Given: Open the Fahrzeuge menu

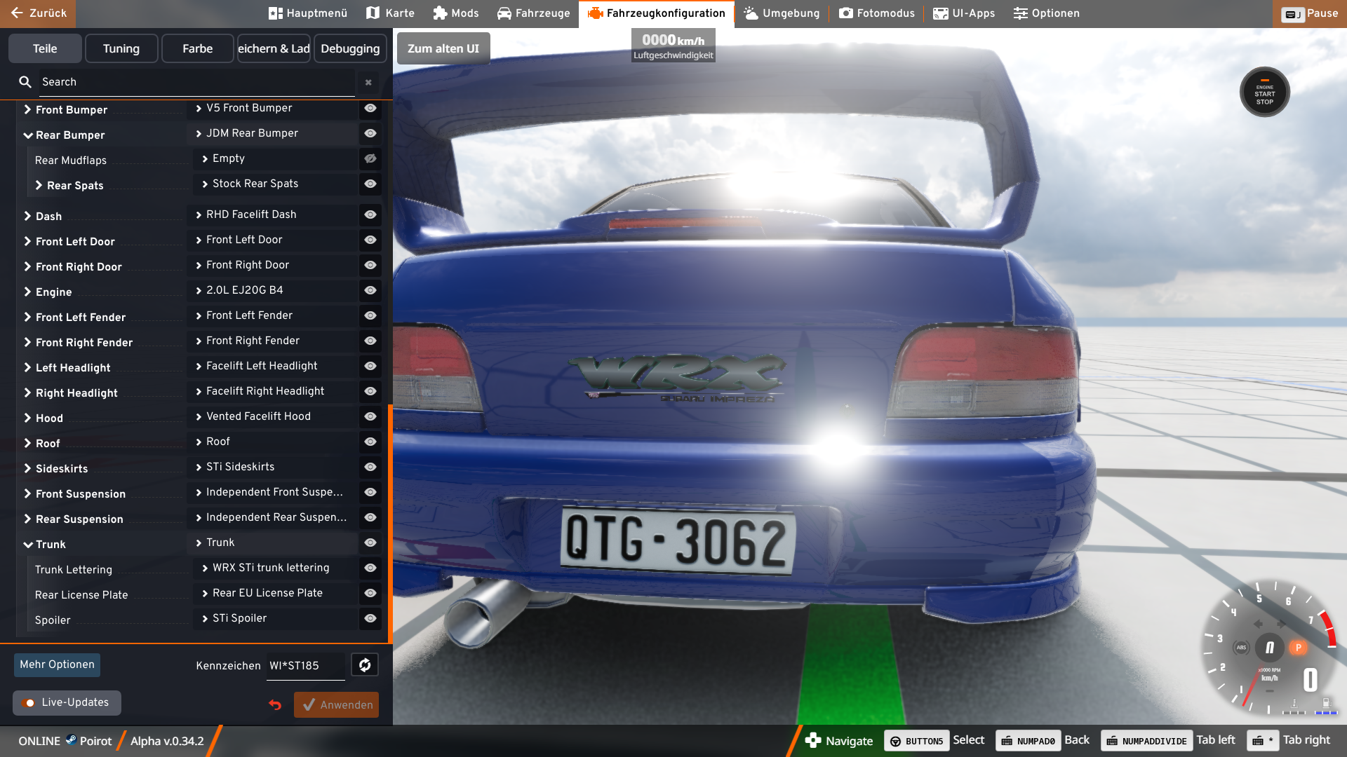Looking at the screenshot, I should click(533, 13).
